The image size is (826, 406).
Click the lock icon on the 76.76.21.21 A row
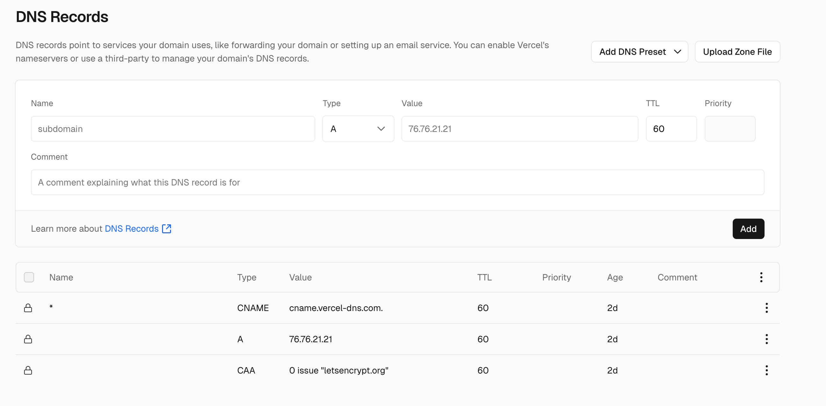[28, 339]
